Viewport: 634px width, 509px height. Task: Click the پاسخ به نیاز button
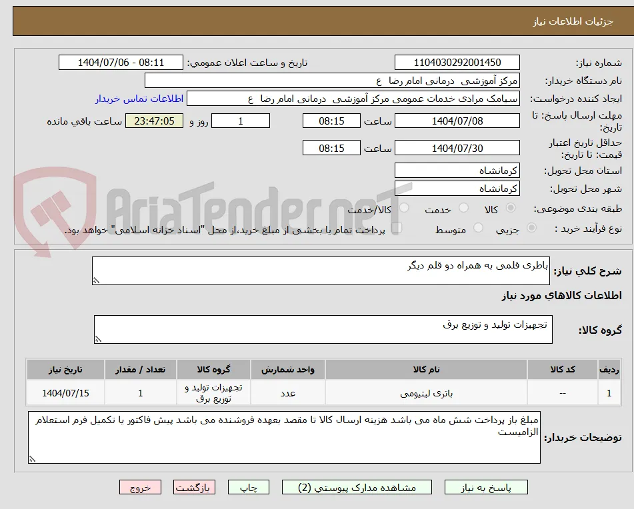click(x=486, y=487)
